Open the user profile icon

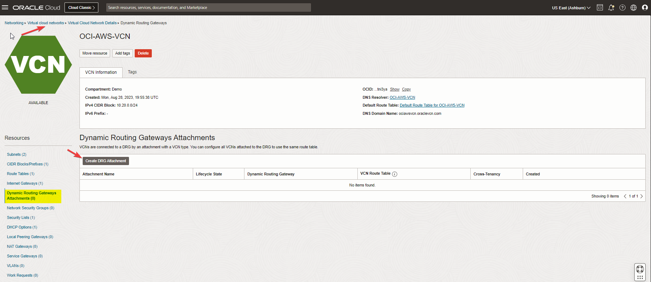(645, 7)
